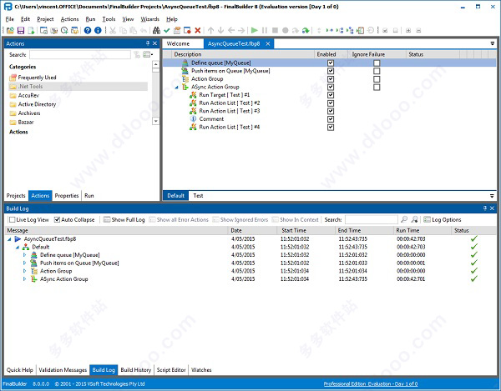Click the Stop build square toolbar icon

click(x=275, y=30)
